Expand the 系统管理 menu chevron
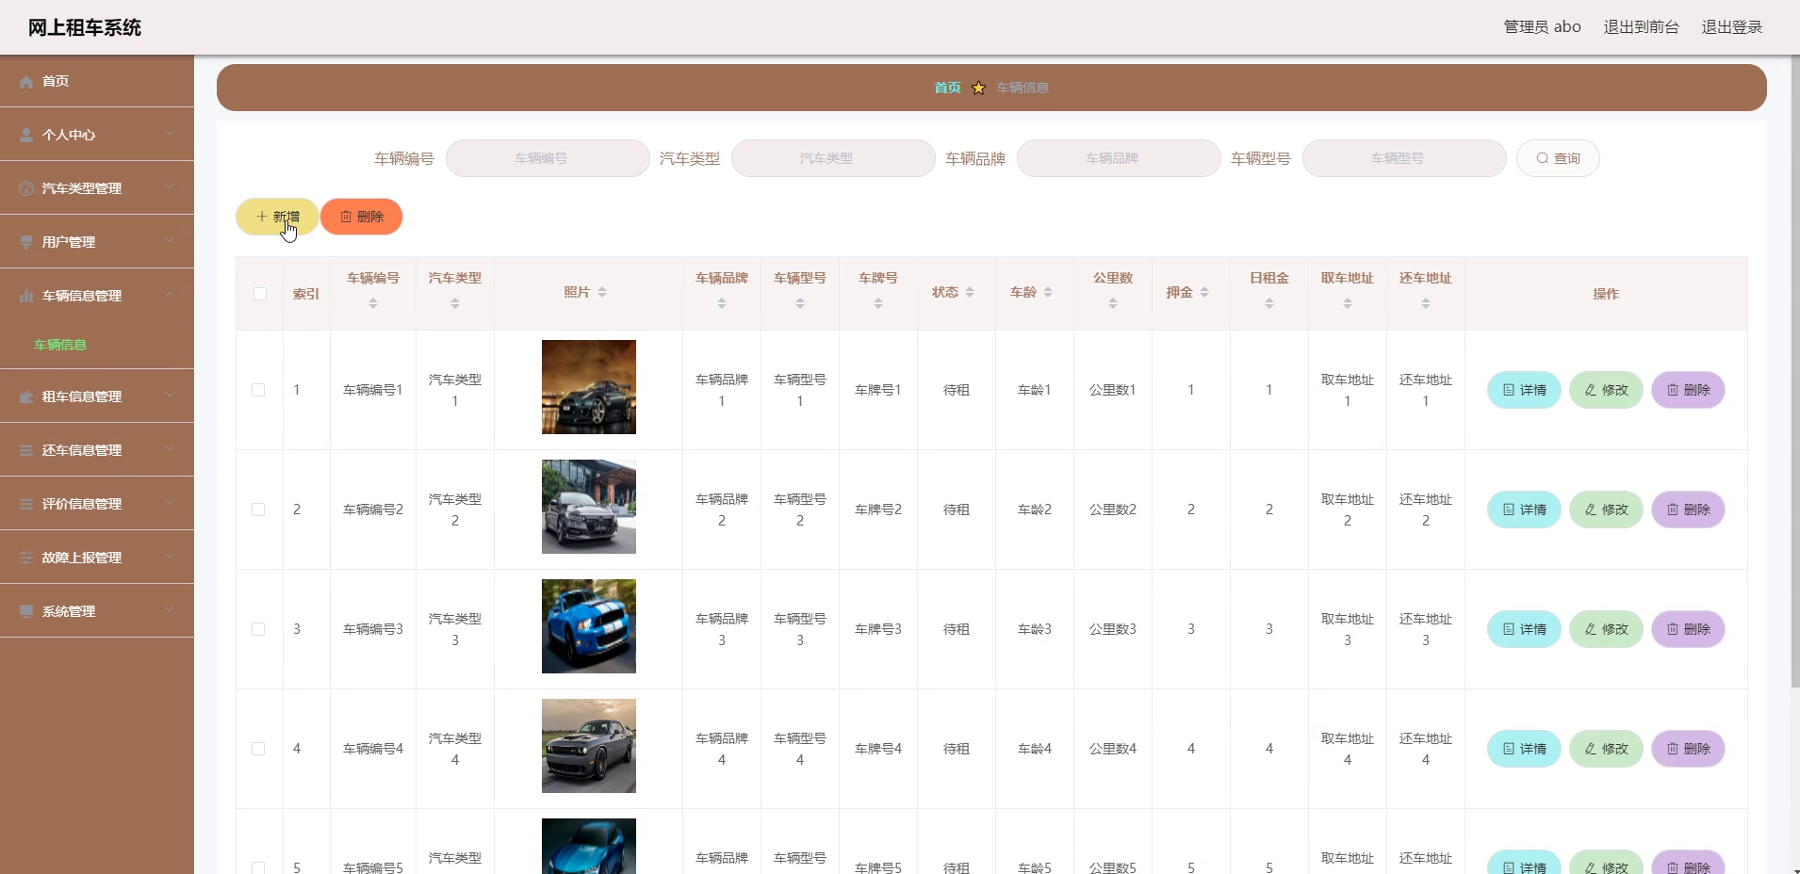1800x874 pixels. click(x=170, y=610)
